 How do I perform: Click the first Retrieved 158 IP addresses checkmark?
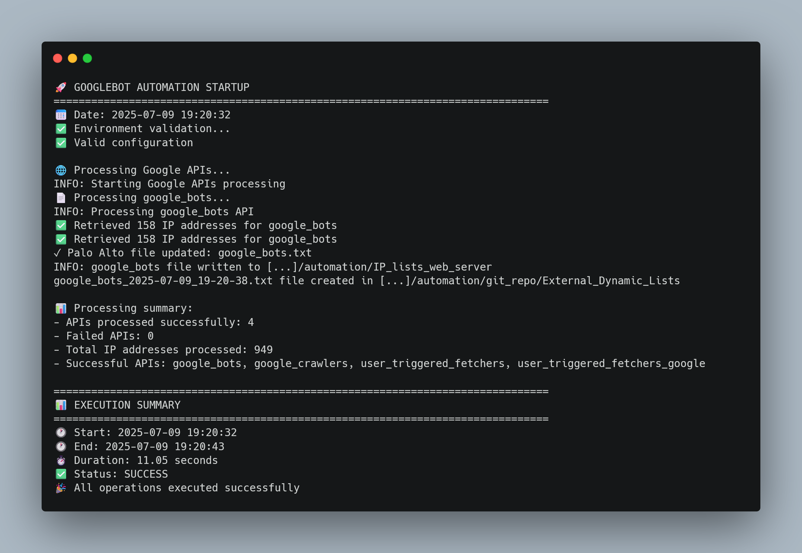pos(61,225)
